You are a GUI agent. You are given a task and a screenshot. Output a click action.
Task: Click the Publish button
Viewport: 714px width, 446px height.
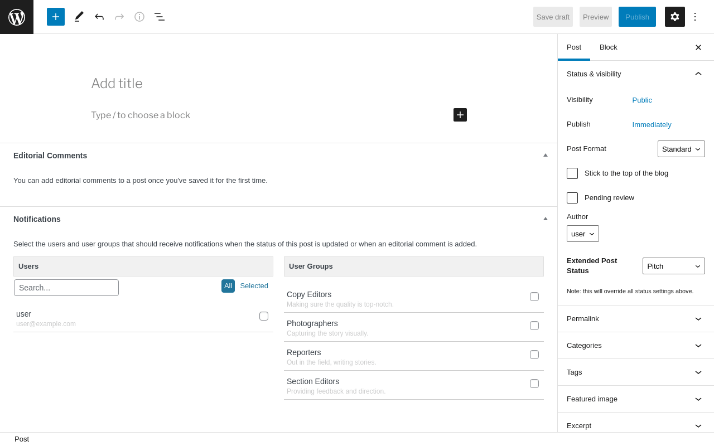(x=637, y=17)
